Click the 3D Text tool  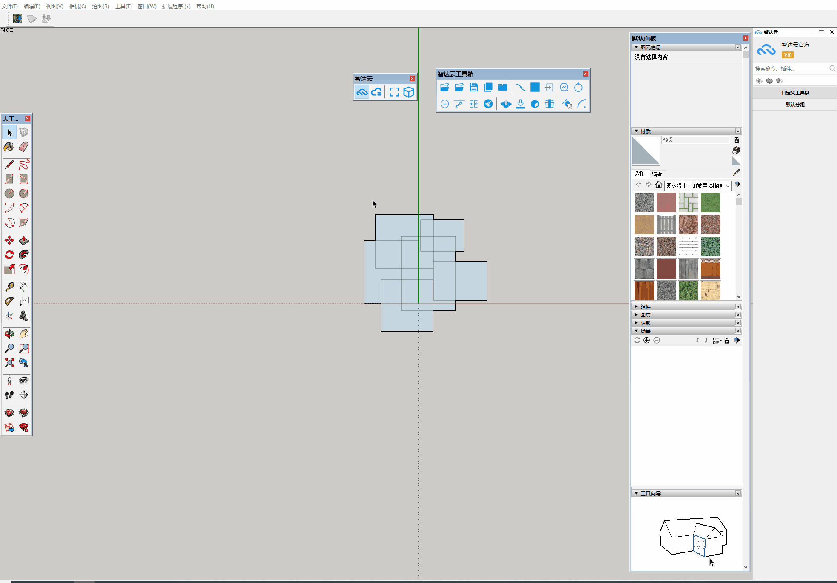coord(24,316)
